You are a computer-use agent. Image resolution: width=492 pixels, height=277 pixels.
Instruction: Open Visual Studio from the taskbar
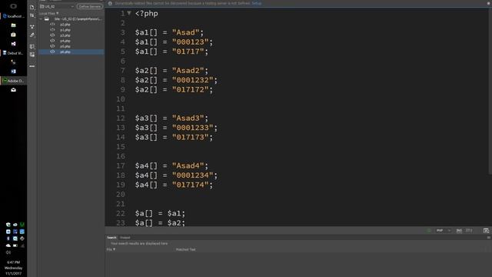click(x=13, y=44)
